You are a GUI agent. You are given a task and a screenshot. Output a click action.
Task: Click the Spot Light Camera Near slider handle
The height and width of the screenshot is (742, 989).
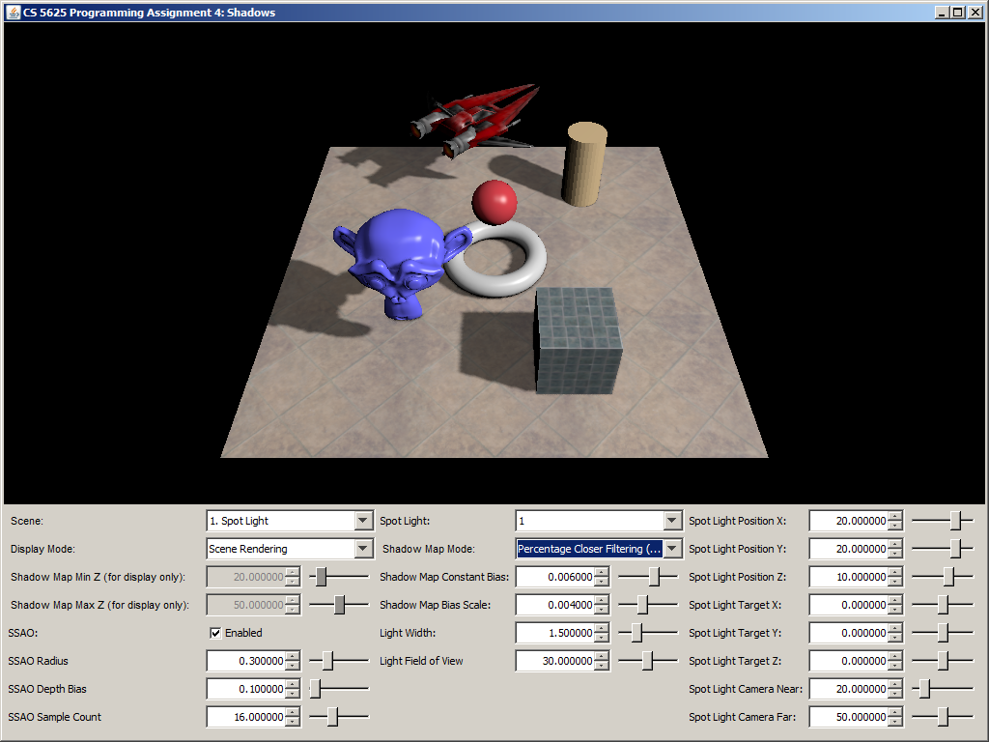click(x=924, y=689)
